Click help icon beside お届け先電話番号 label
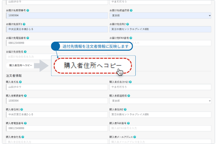This screenshot has width=217, height=144. [28, 38]
